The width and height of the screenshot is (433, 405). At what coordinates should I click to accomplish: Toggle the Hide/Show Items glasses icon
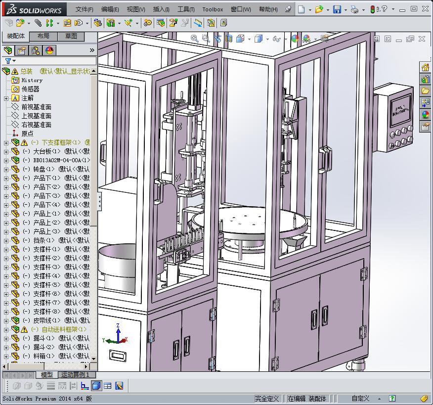pyautogui.click(x=277, y=39)
